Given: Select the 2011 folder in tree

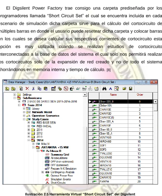Looking at the screenshot, I should 39,130.
